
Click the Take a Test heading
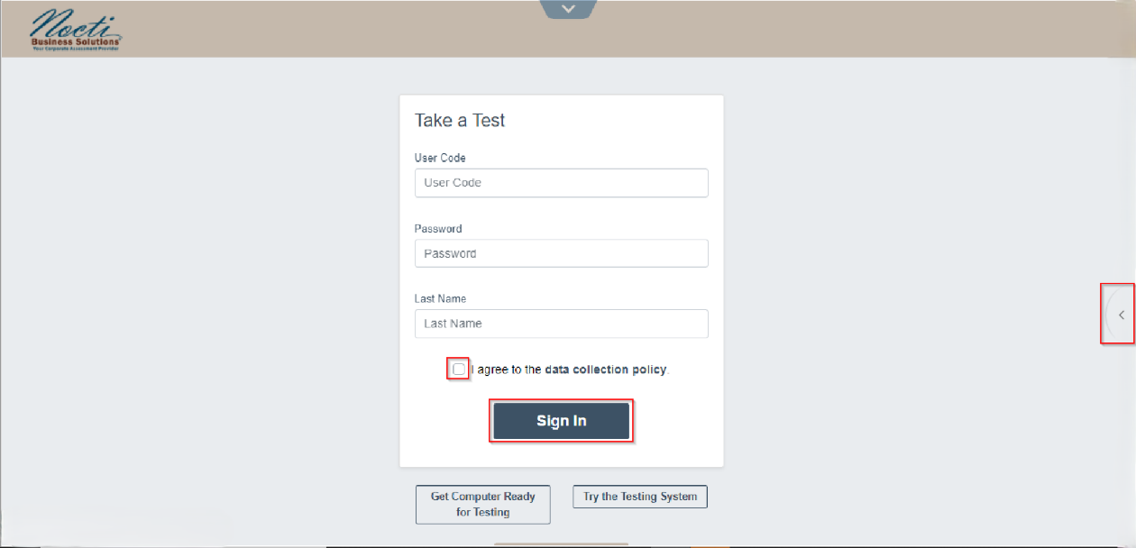point(460,121)
